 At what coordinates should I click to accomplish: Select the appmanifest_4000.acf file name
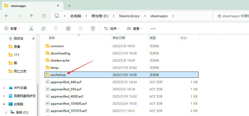click(67, 96)
